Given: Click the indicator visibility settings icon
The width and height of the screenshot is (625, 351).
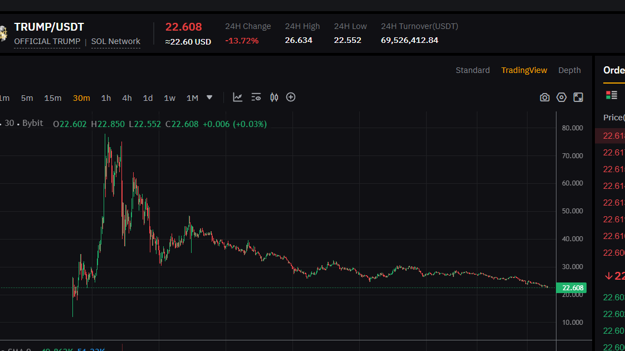Looking at the screenshot, I should coord(256,97).
